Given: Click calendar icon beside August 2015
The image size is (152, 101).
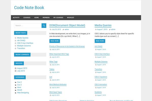Looking at the screenshot, I should point(15,68).
